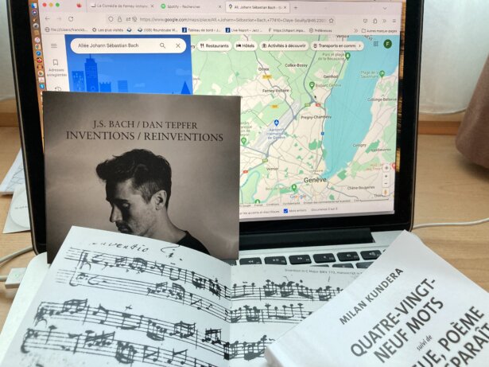The height and width of the screenshot is (367, 489).
Task: Click the Pregny-Chambésy label on map
Action: coord(316,118)
